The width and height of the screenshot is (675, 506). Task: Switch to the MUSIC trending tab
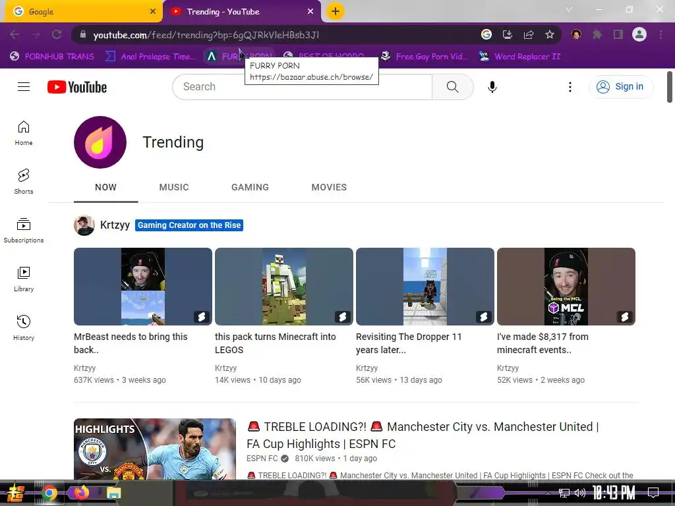click(x=174, y=187)
